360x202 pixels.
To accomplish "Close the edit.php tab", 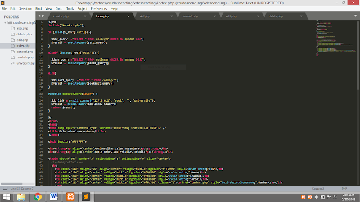I will click(x=258, y=16).
